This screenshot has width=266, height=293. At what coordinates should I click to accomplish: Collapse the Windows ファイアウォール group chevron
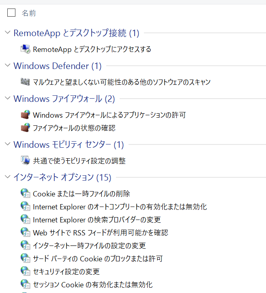click(x=7, y=98)
